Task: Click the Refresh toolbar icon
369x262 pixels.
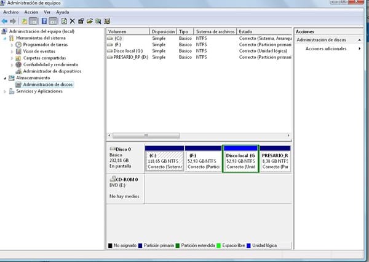Action: tap(63, 21)
